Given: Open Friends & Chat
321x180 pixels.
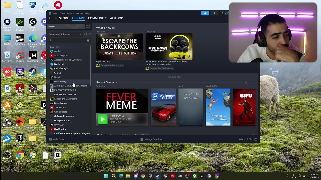Looking at the screenshot, I should click(x=248, y=139).
